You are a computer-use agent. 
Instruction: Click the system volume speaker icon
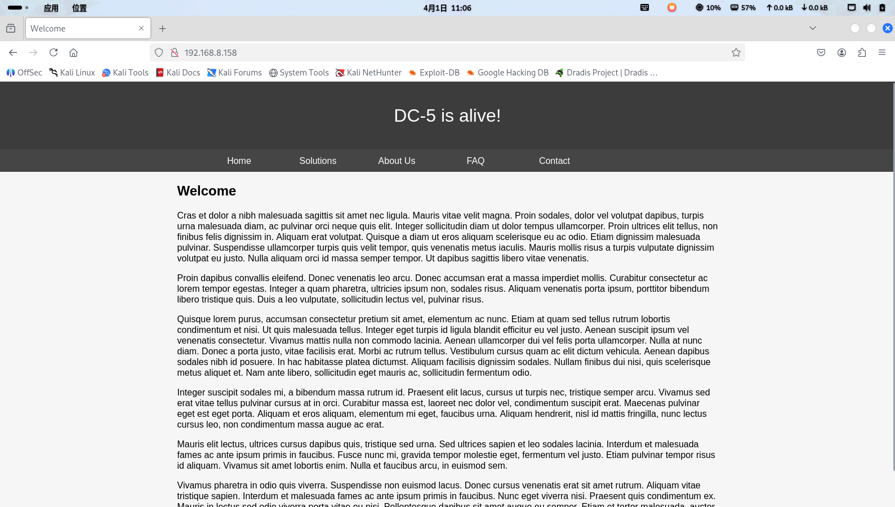pyautogui.click(x=867, y=8)
